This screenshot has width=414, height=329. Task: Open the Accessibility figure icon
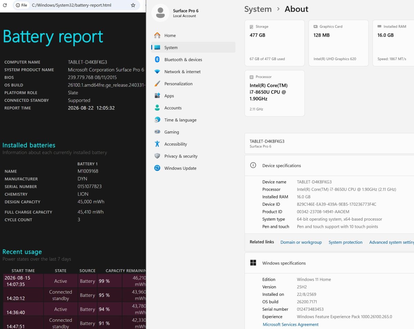pos(157,144)
